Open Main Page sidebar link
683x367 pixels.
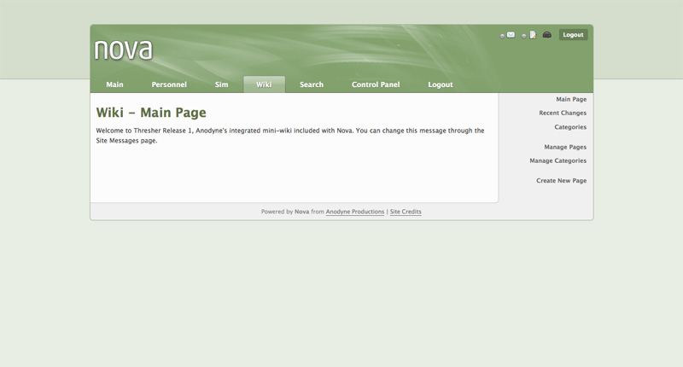coord(570,100)
